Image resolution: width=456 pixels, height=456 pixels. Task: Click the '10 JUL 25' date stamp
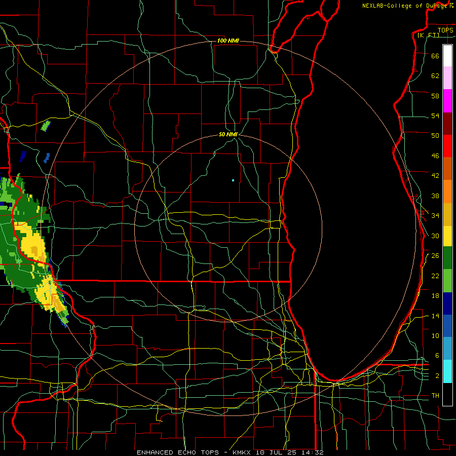coord(277,452)
